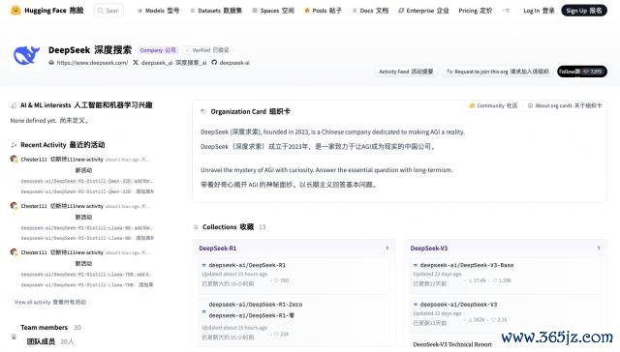This screenshot has height=352, width=620.
Task: Expand the DeepSeek-R1 collection chevron
Action: [387, 249]
